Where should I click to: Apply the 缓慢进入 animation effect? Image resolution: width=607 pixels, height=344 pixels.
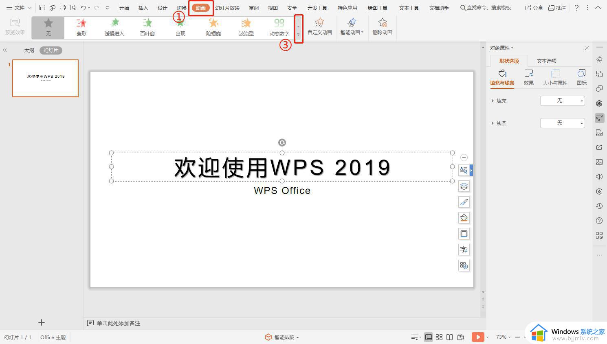point(114,28)
